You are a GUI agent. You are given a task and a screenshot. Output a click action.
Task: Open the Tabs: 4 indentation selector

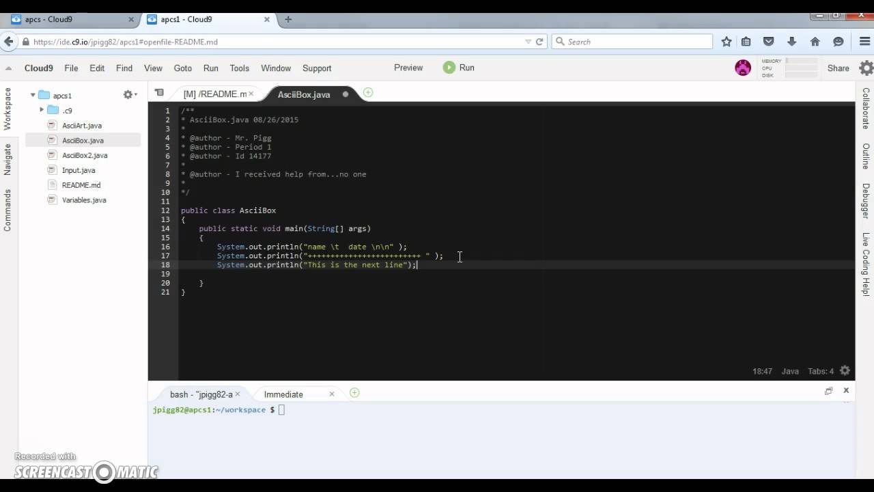821,371
